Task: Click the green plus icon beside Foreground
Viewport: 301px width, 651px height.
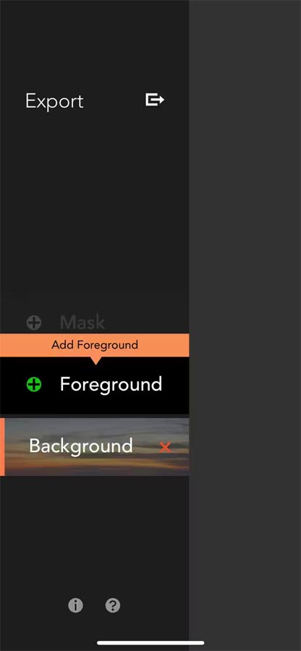Action: pyautogui.click(x=34, y=384)
